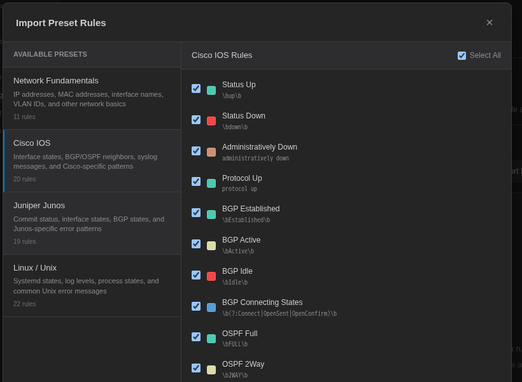Toggle the BGP Connecting States checkbox

[x=196, y=306]
